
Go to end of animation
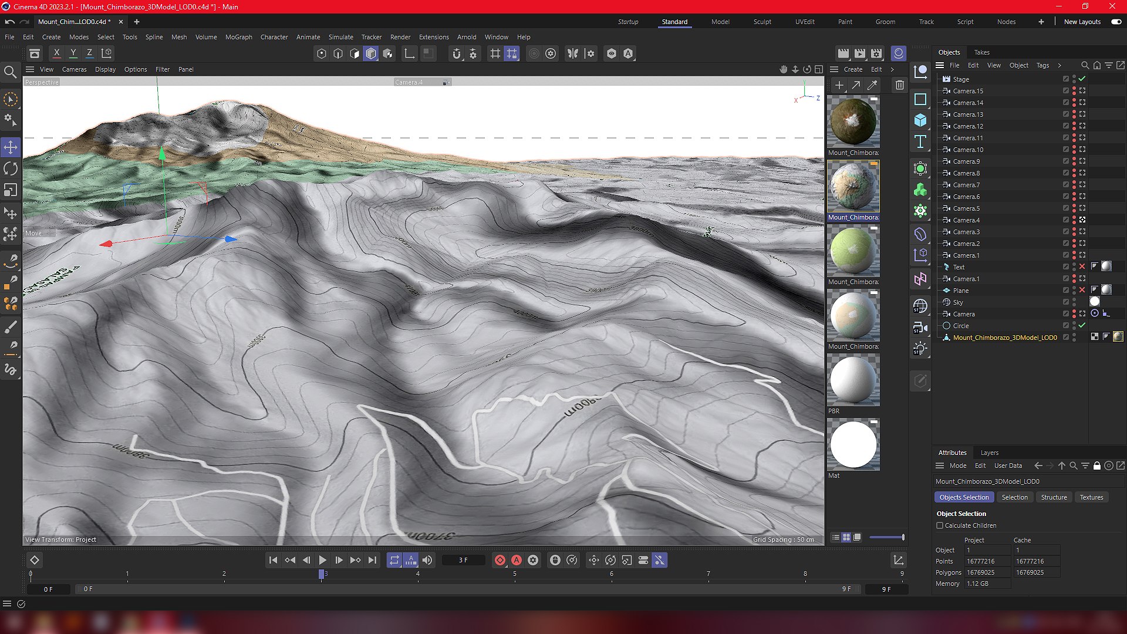(372, 560)
